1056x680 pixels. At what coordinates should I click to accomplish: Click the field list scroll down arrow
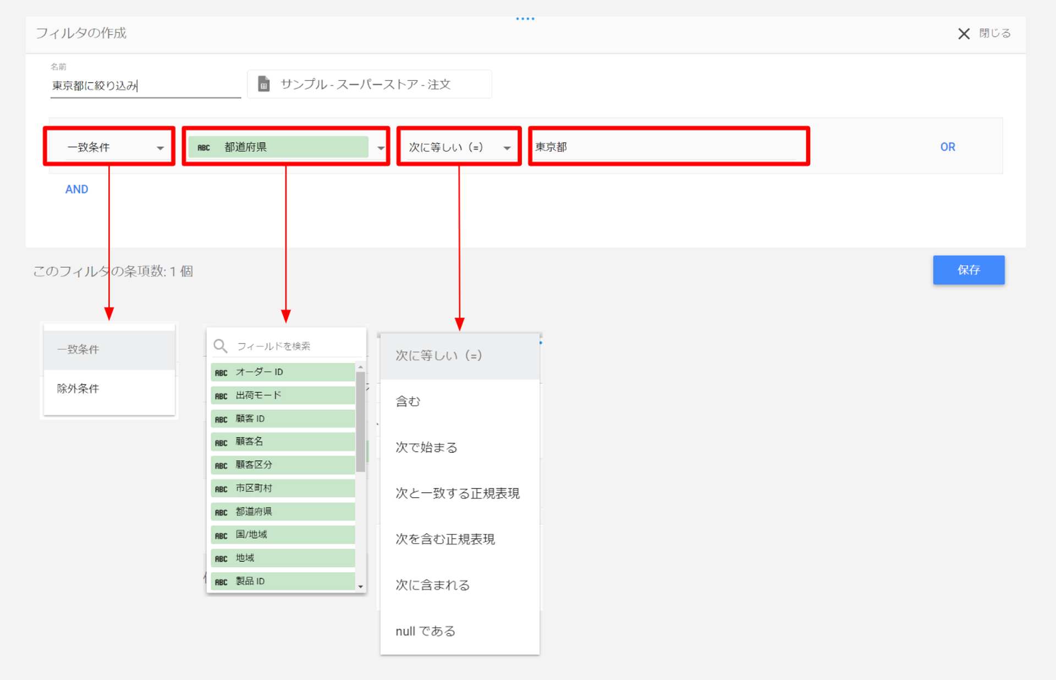(x=361, y=586)
